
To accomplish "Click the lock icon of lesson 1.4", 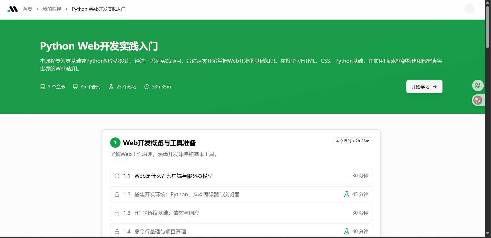I will 117,232.
